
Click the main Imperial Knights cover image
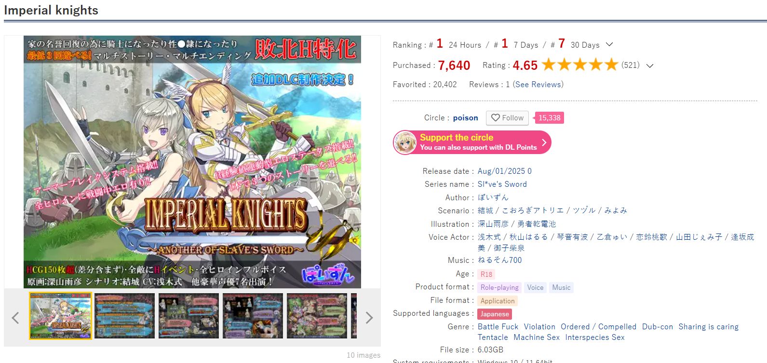192,162
